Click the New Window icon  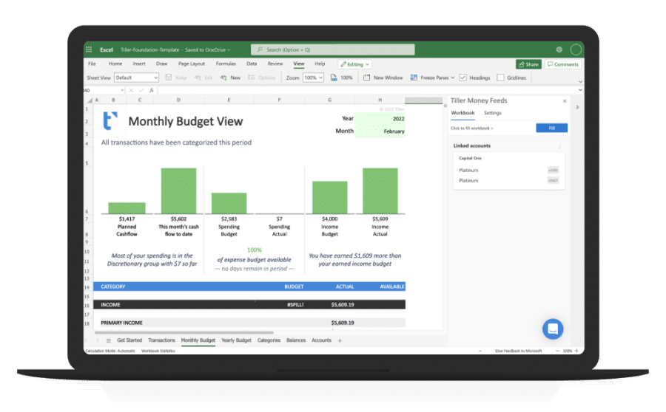pyautogui.click(x=366, y=78)
